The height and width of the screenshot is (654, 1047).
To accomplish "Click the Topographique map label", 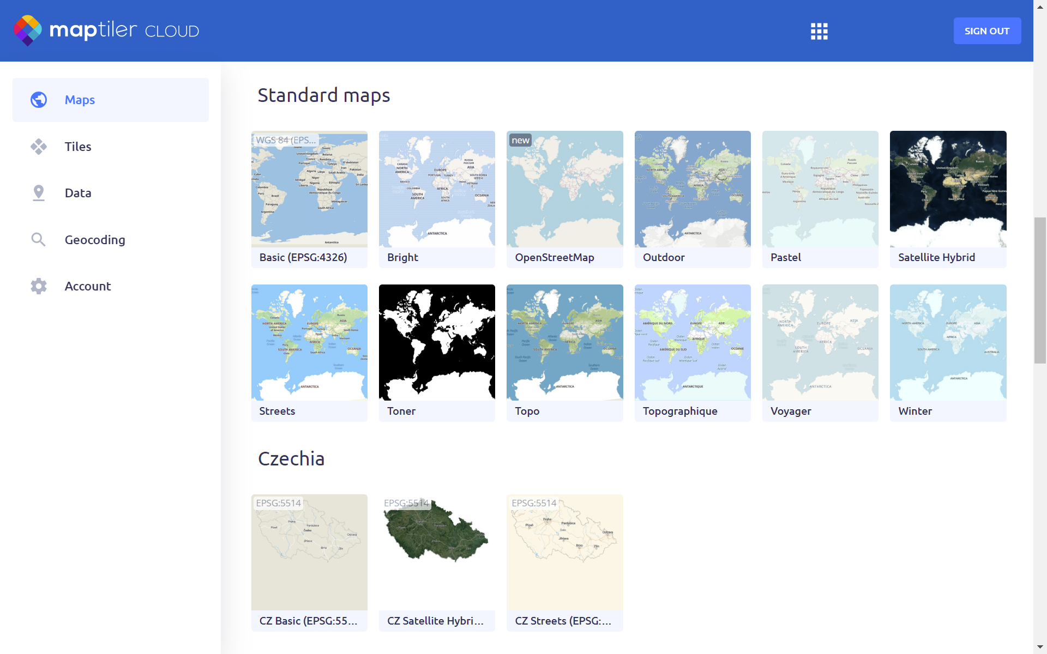I will pos(680,411).
